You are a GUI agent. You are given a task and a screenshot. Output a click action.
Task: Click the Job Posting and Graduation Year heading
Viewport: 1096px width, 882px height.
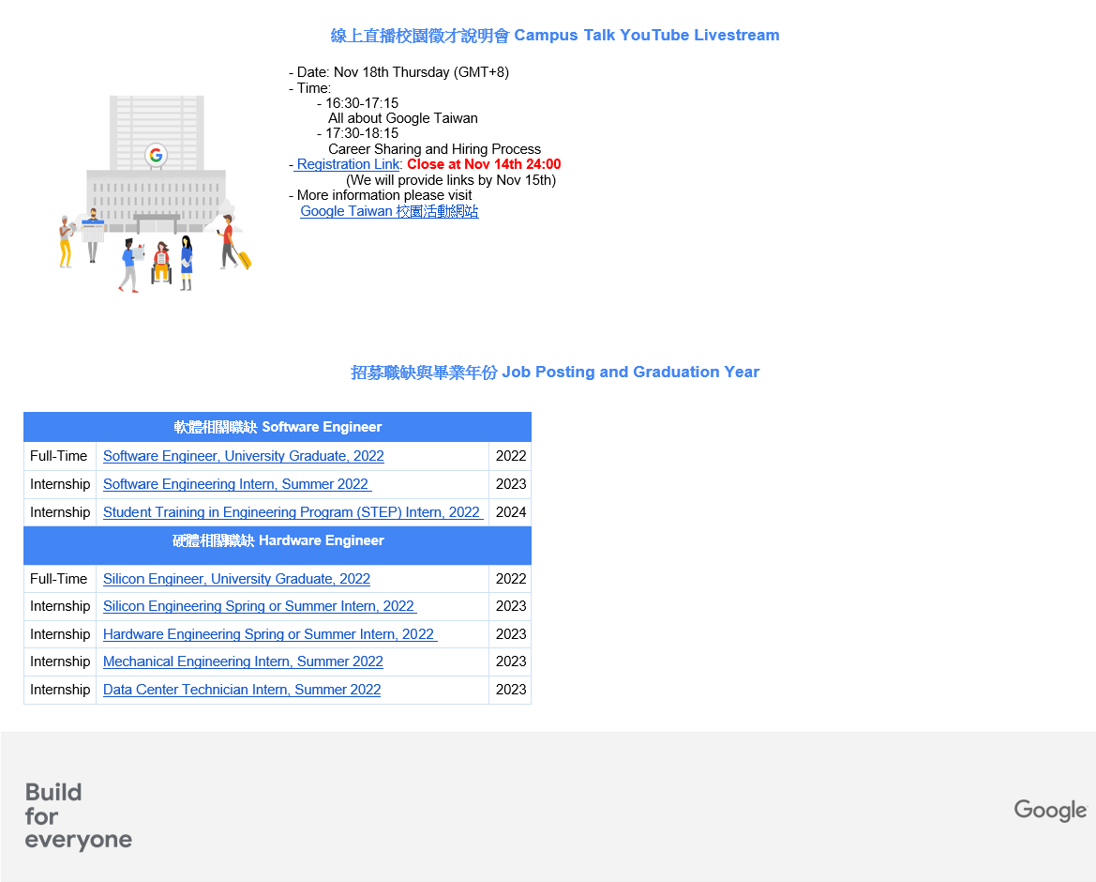coord(555,373)
